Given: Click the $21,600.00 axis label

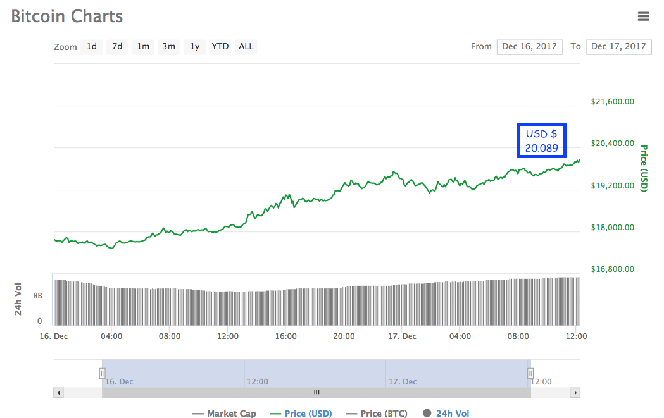Looking at the screenshot, I should [x=612, y=102].
